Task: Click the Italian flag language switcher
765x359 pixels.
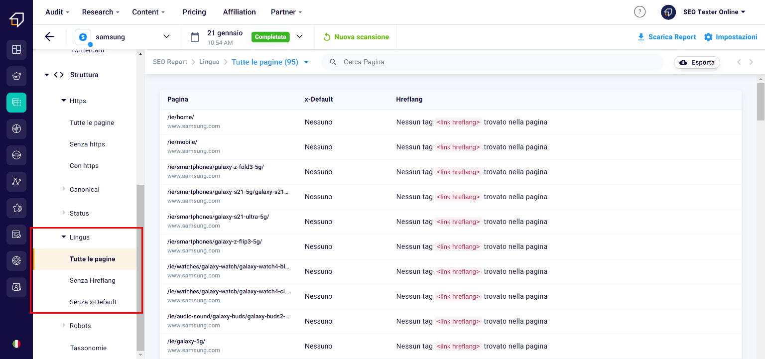Action: 16,344
